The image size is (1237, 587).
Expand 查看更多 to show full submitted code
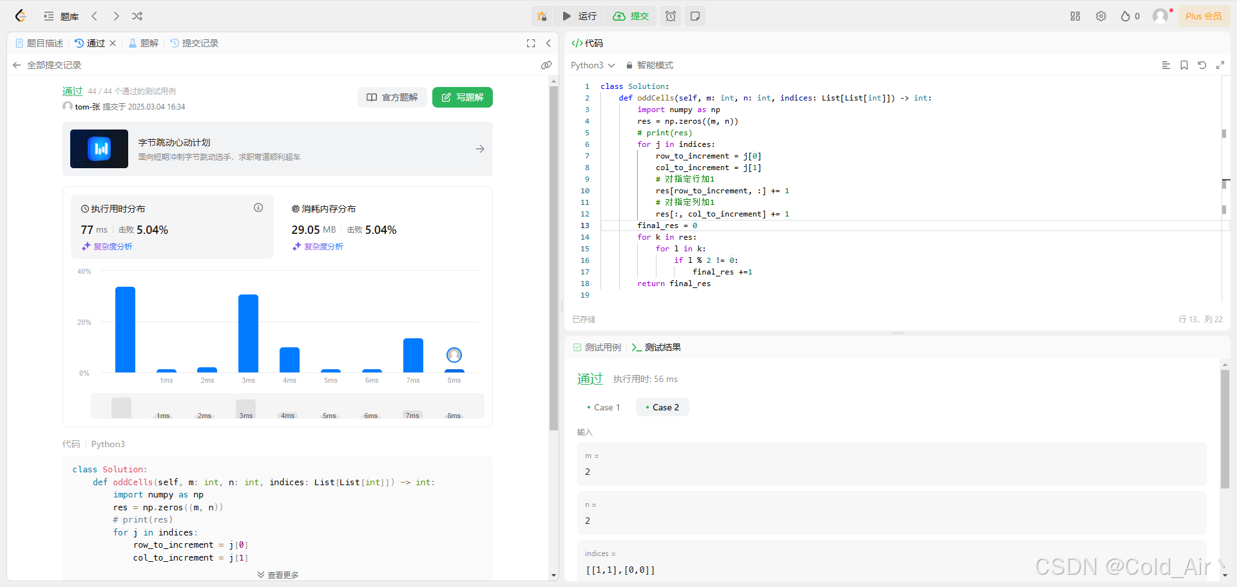coord(278,574)
